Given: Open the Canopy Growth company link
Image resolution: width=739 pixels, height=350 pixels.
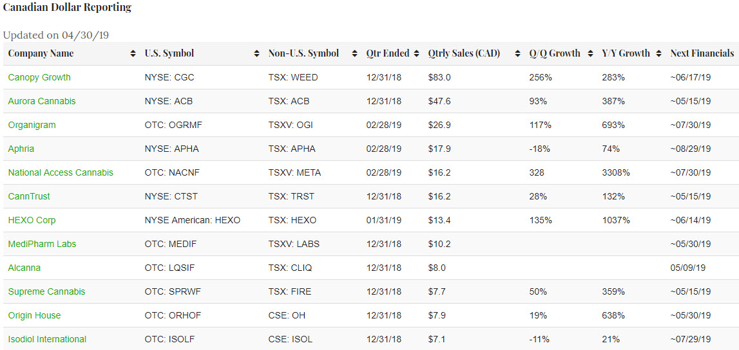Looking at the screenshot, I should pyautogui.click(x=39, y=77).
